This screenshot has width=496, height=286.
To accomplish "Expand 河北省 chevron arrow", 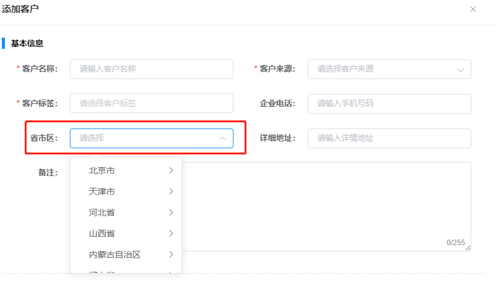I will (x=171, y=212).
